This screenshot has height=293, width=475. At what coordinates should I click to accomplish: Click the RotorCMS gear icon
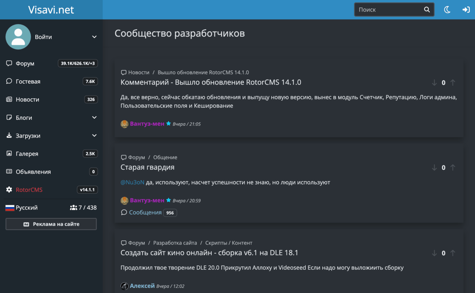pos(9,190)
